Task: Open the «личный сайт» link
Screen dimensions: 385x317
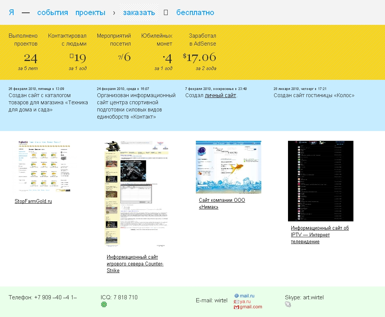Action: tap(220, 95)
